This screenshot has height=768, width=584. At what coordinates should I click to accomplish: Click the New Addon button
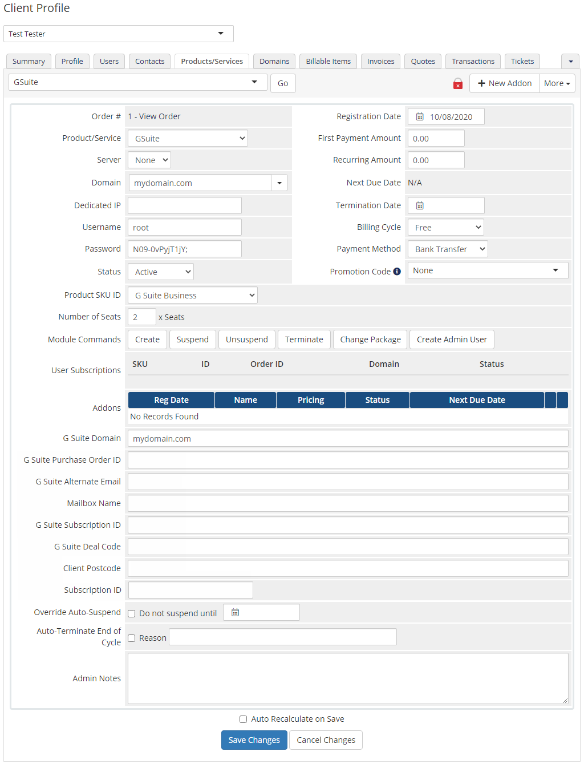(505, 83)
